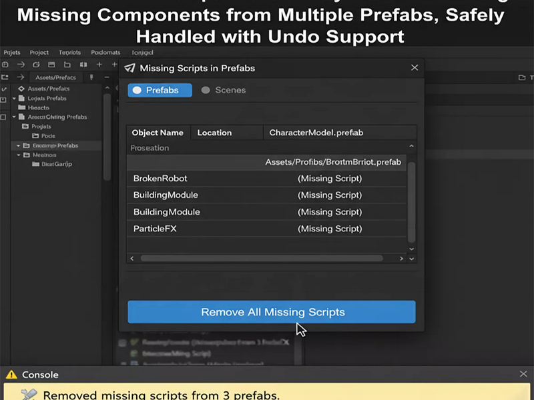
Task: Click the open folder toolbar icon
Action: click(x=67, y=64)
